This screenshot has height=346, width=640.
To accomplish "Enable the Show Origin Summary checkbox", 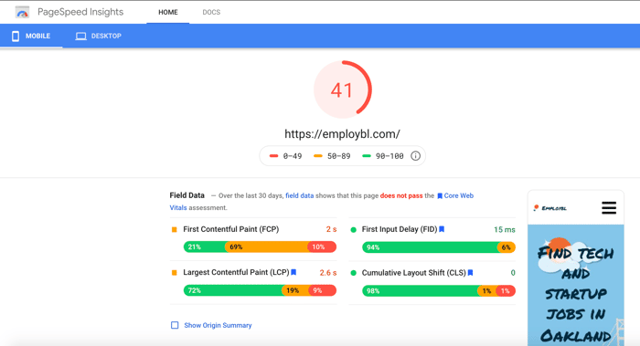I will (x=175, y=325).
